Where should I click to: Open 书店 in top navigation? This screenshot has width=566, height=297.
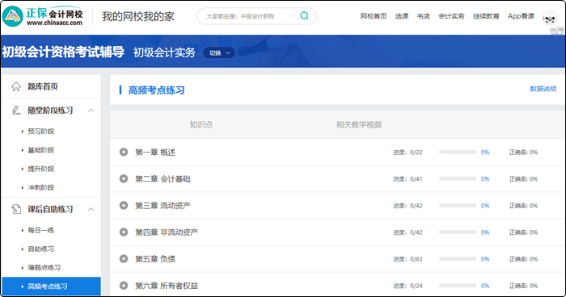pos(424,16)
